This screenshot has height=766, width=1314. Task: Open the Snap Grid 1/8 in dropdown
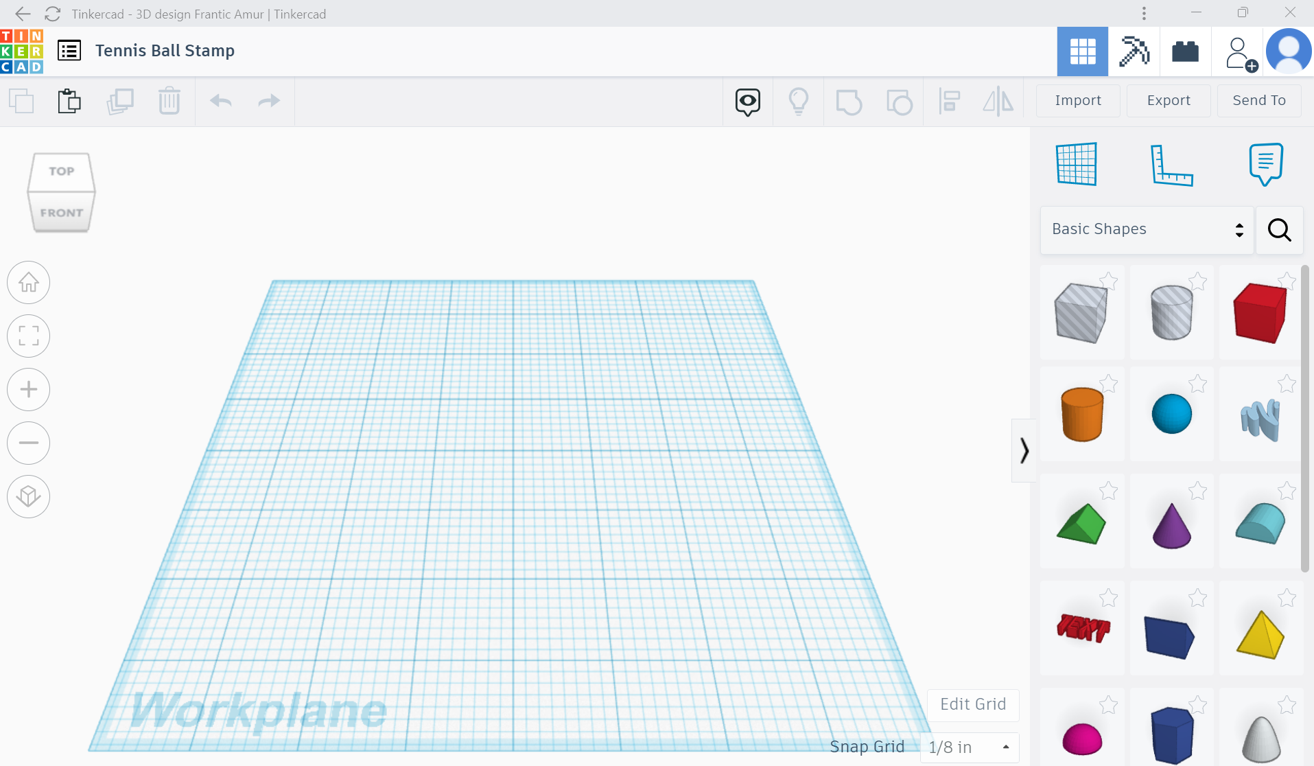tap(969, 747)
